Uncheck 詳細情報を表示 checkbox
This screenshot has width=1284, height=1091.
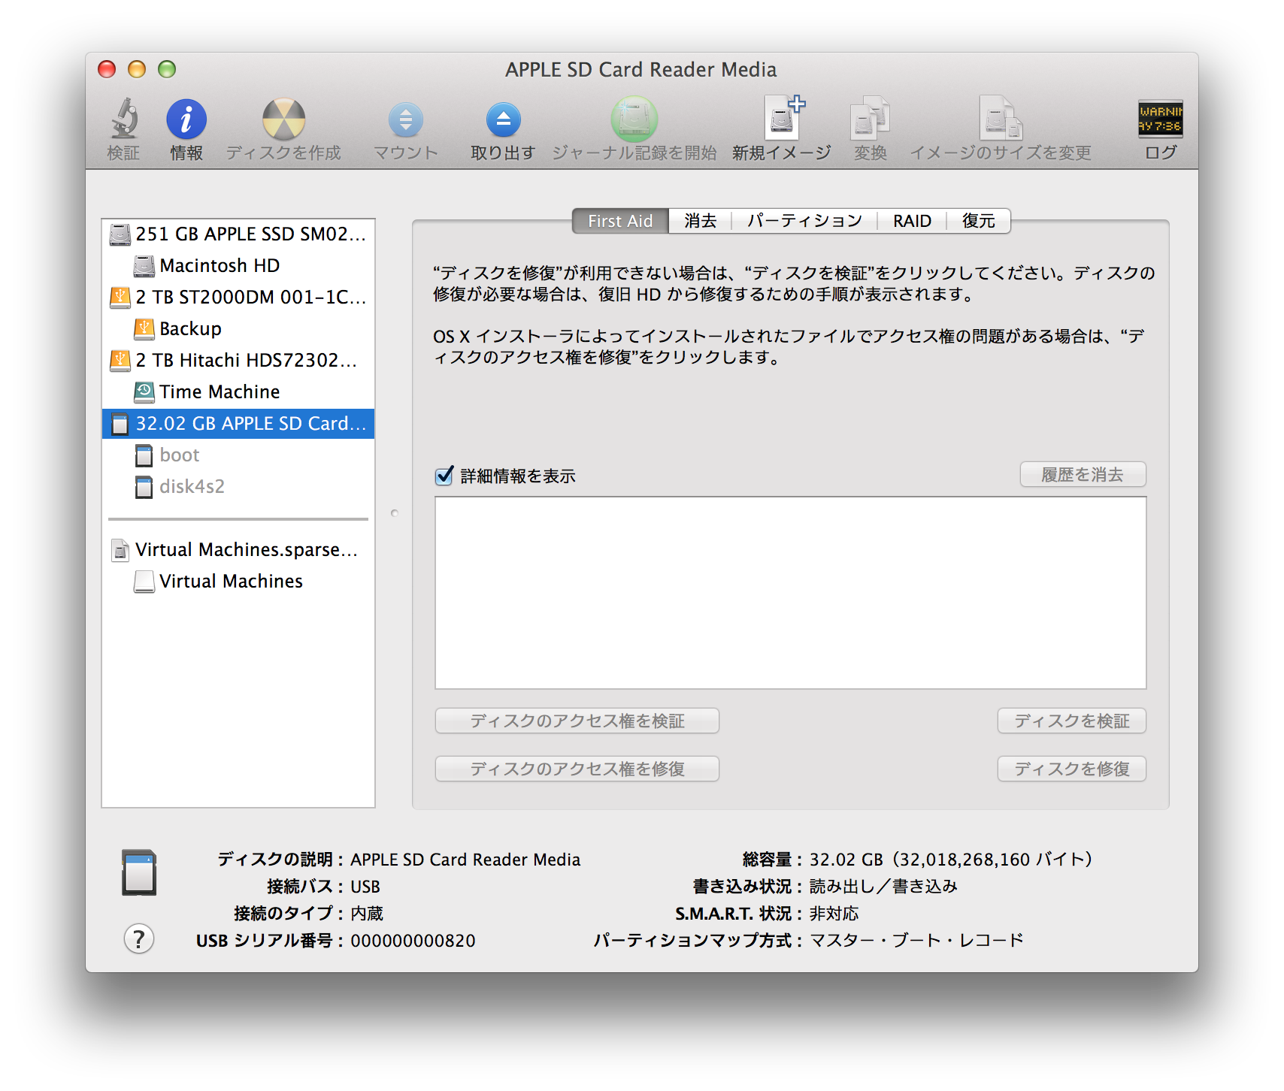(x=444, y=476)
